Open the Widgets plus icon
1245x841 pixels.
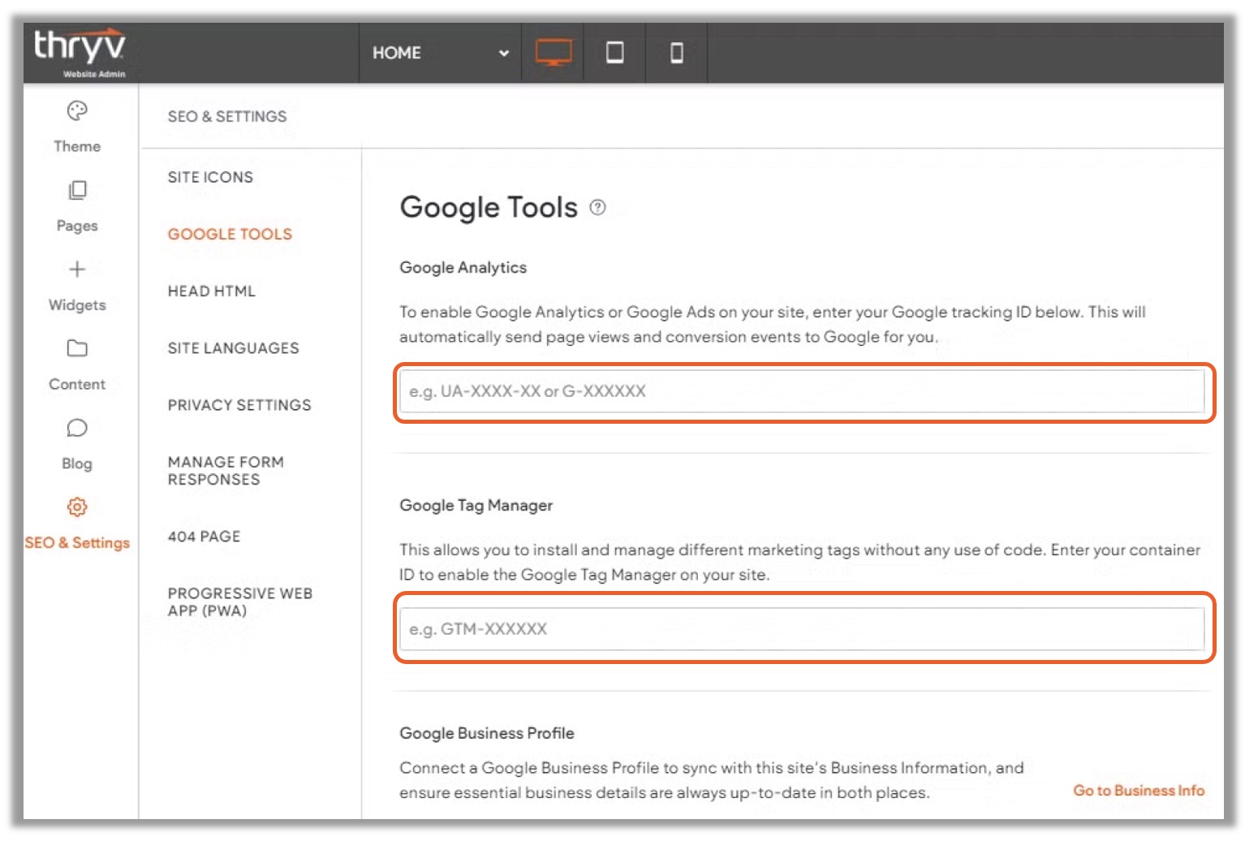(x=77, y=270)
